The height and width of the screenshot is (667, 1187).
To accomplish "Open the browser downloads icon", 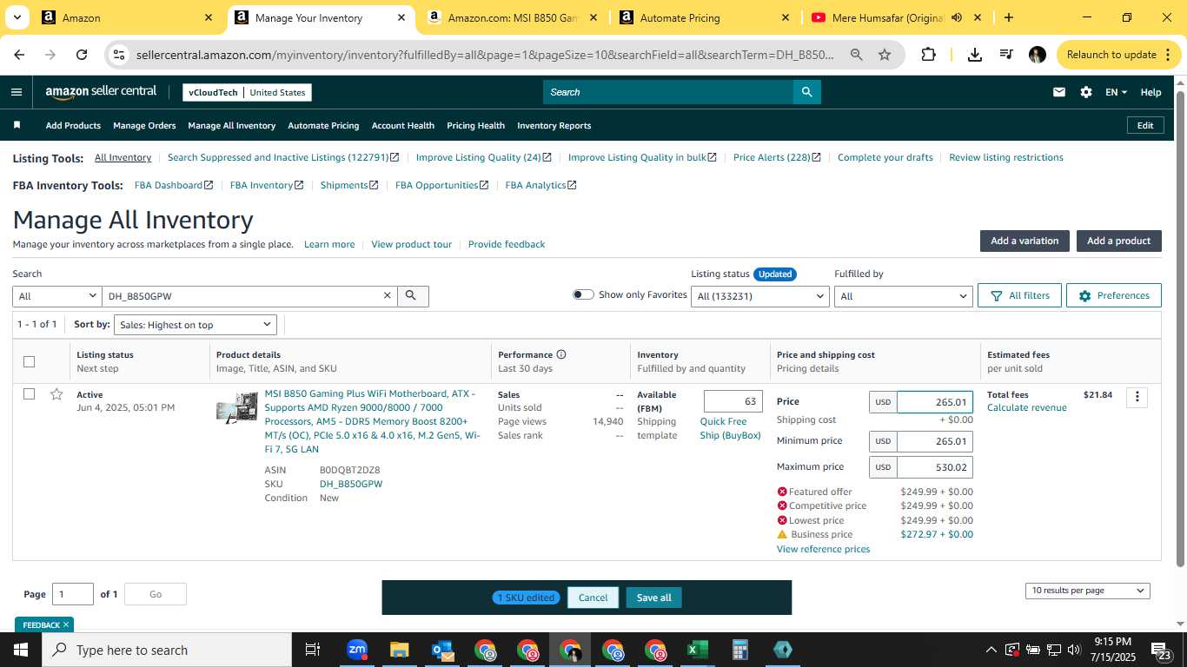I will pyautogui.click(x=975, y=55).
